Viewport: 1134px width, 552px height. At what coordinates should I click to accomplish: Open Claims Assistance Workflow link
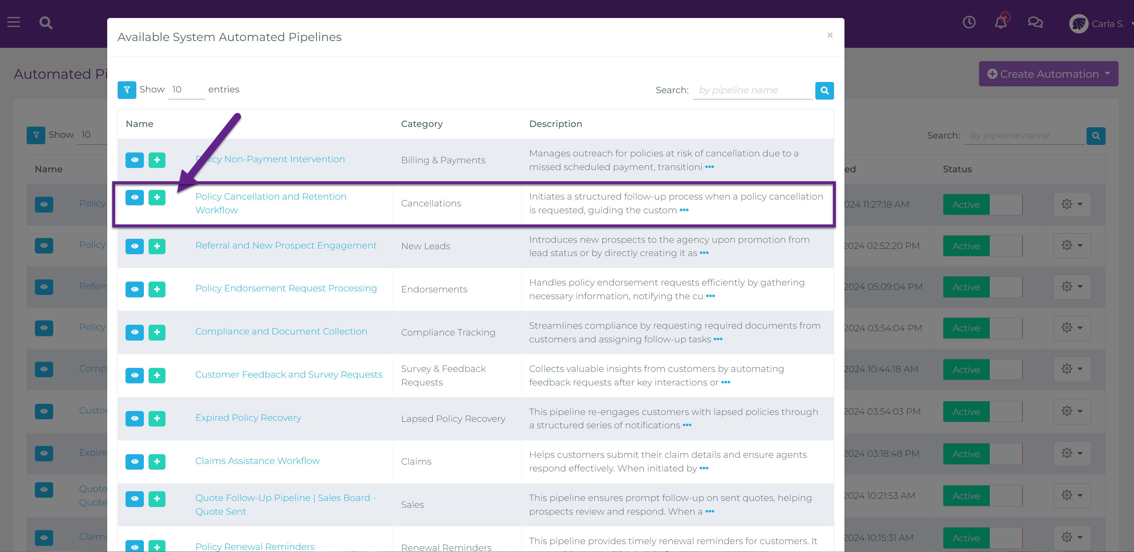pos(257,461)
